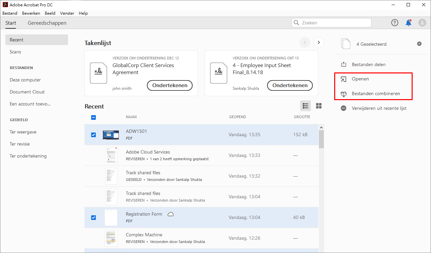Uncheck the Registration Form checkbox

93,217
